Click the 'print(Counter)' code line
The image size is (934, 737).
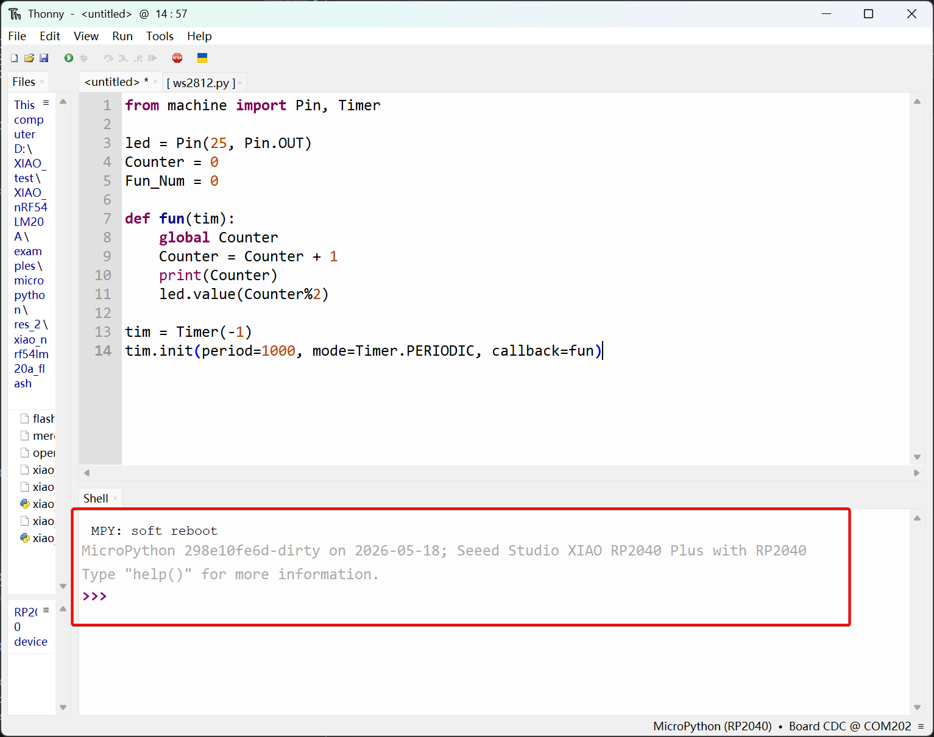pyautogui.click(x=218, y=275)
